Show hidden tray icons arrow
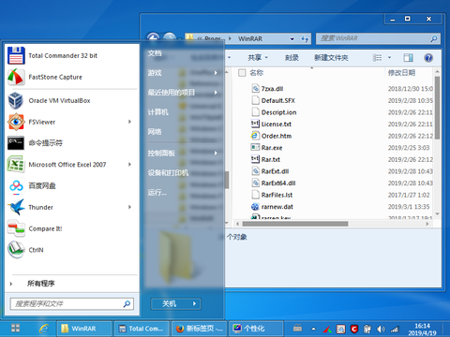Screen dimensions: 450x337 [x=313, y=329]
